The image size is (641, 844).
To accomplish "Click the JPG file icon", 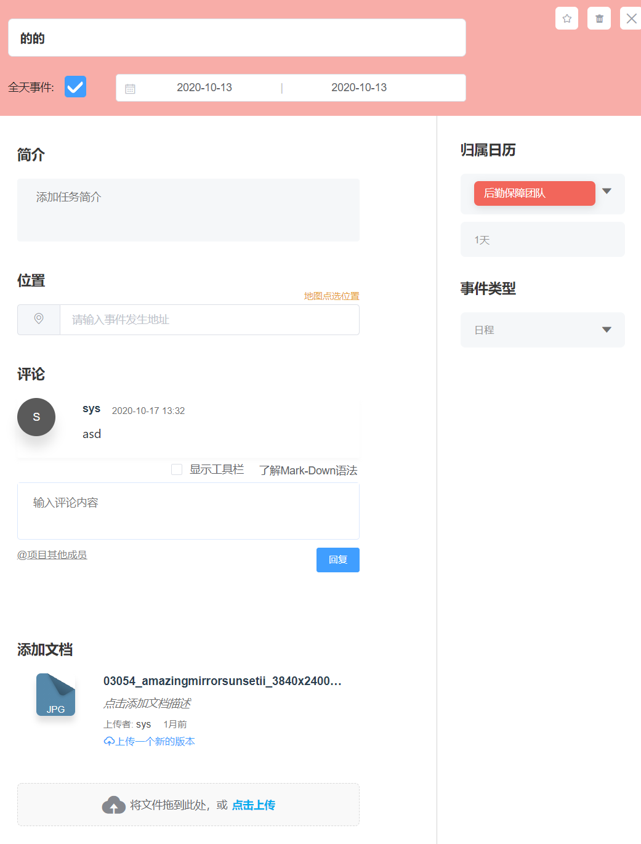I will pos(55,695).
